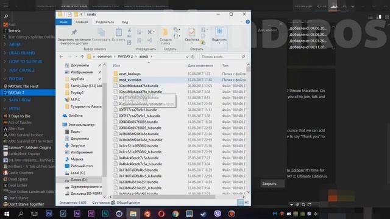Click the taskbar volume speaker icon
The height and width of the screenshot is (219, 390).
(x=316, y=214)
